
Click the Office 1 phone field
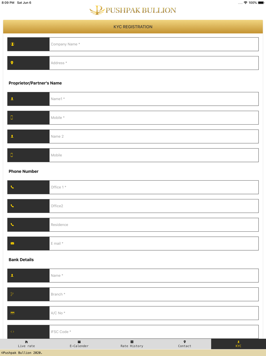click(154, 187)
